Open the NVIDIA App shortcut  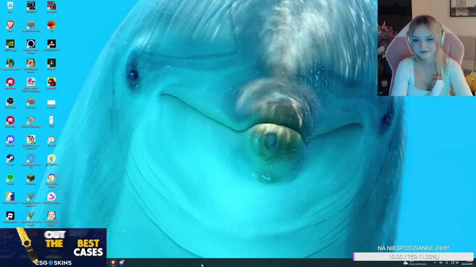10,45
